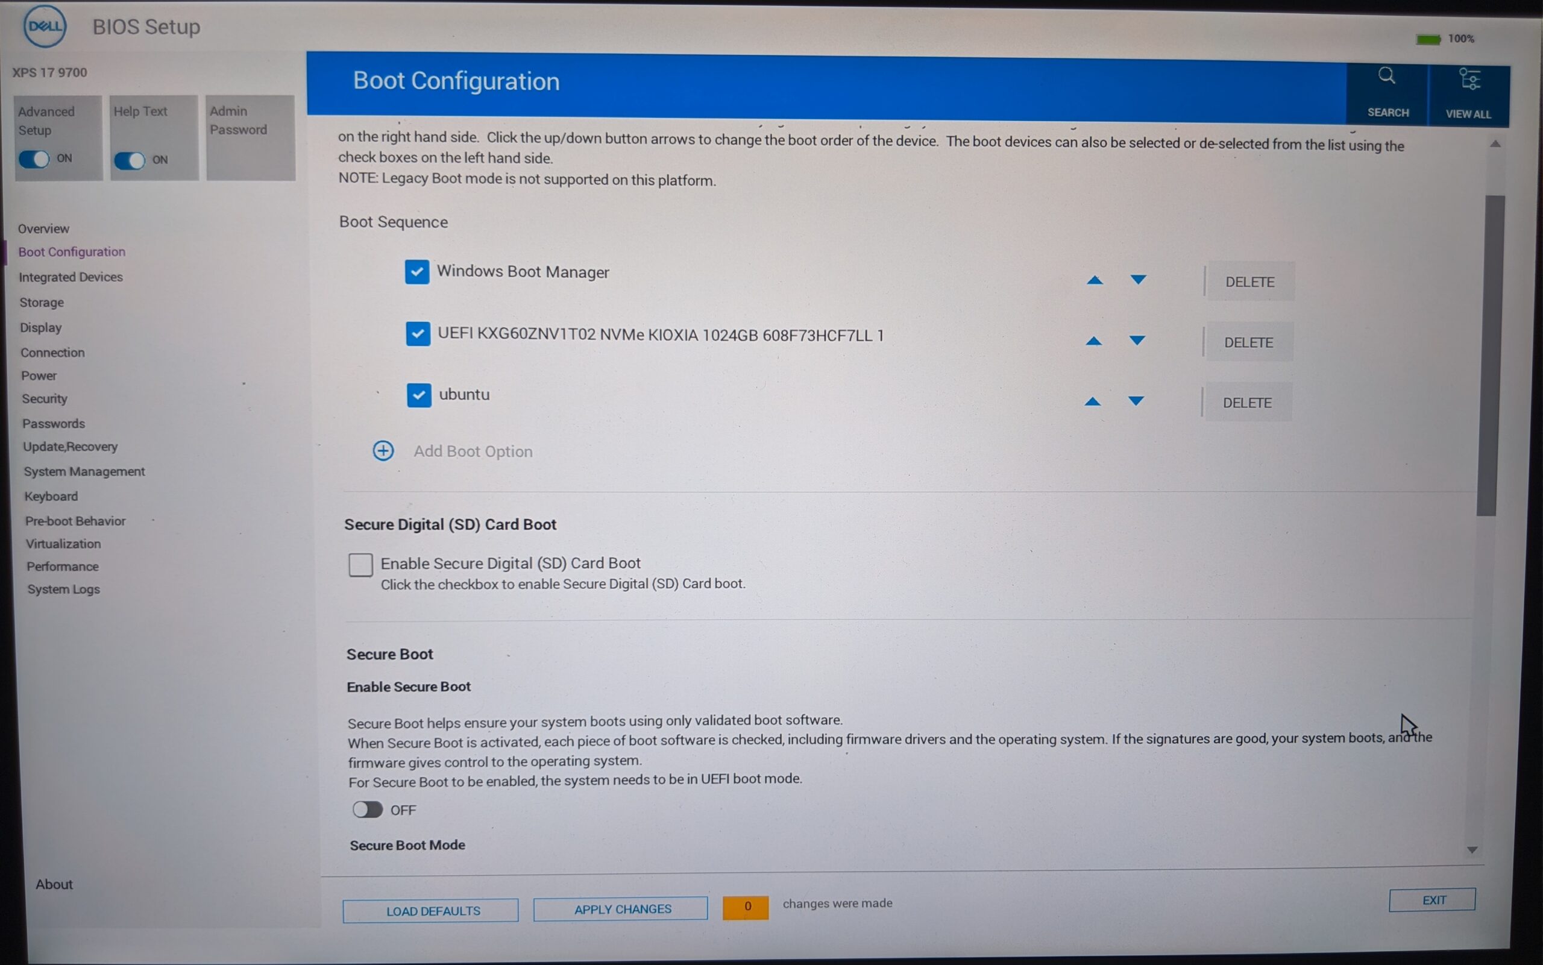
Task: Open Connection section
Action: 52,352
